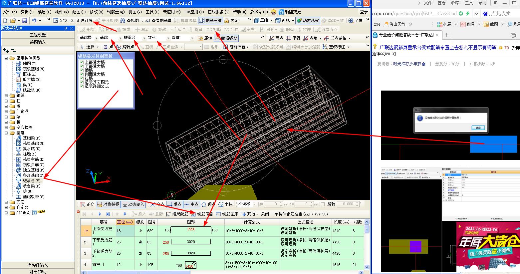Open the 帮助(H) menu
520x274 pixels.
click(240, 12)
